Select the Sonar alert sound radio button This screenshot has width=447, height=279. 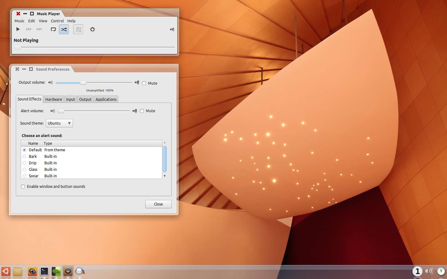tap(25, 176)
